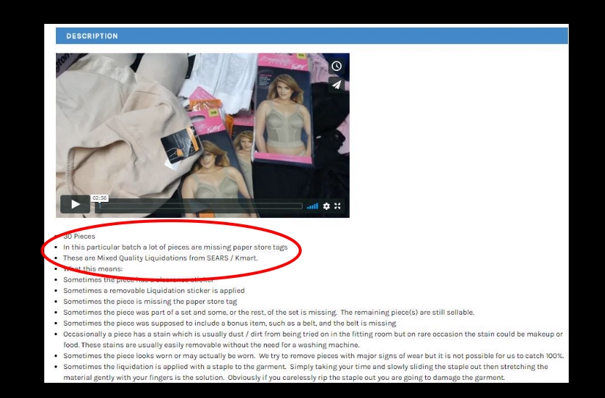The image size is (605, 398).
Task: Click the video progress bar
Action: click(200, 206)
